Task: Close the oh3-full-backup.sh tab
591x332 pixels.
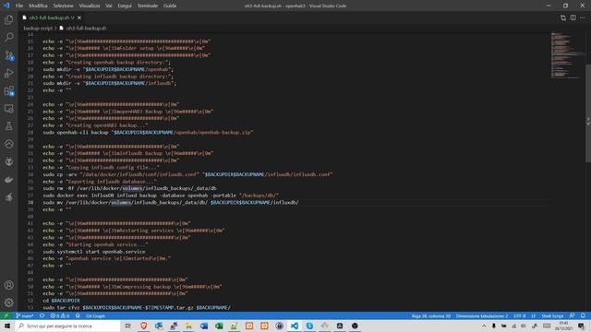Action: pyautogui.click(x=79, y=18)
